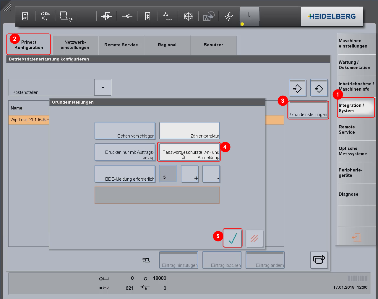
Task: Open the Remote Service top tab
Action: [121, 45]
